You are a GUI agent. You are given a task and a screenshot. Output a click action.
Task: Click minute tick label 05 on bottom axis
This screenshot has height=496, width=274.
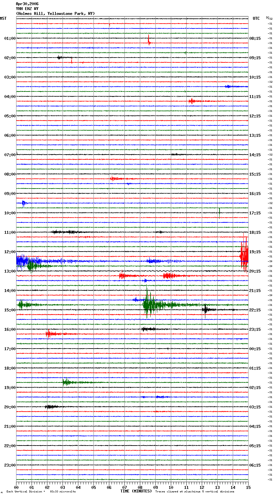[94, 487]
